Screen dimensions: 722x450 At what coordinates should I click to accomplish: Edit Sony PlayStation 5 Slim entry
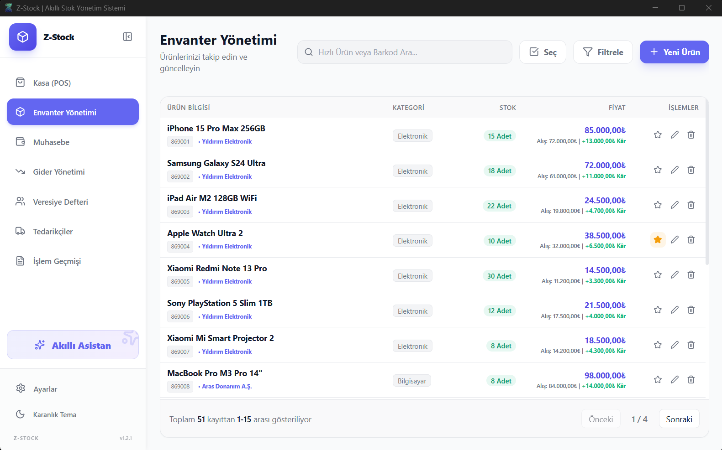pos(675,310)
